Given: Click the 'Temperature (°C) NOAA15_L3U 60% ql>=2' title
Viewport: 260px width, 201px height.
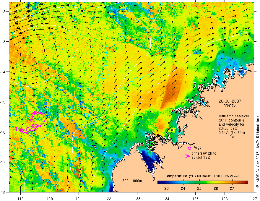Looking at the screenshot, I should [202, 176].
